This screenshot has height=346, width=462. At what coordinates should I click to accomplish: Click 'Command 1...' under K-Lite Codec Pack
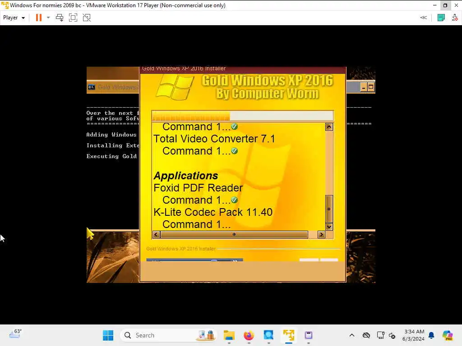pos(196,224)
